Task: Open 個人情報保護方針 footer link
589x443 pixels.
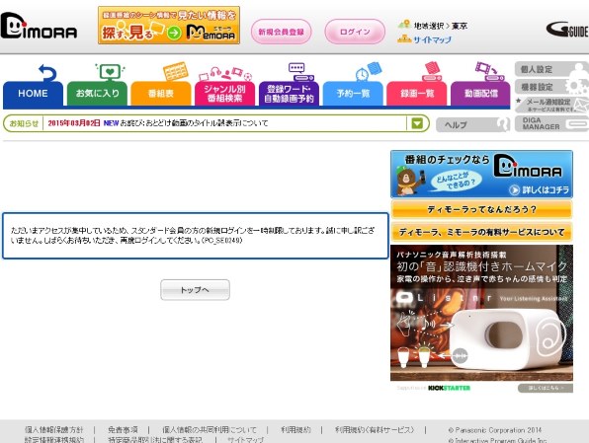Action: [x=53, y=430]
